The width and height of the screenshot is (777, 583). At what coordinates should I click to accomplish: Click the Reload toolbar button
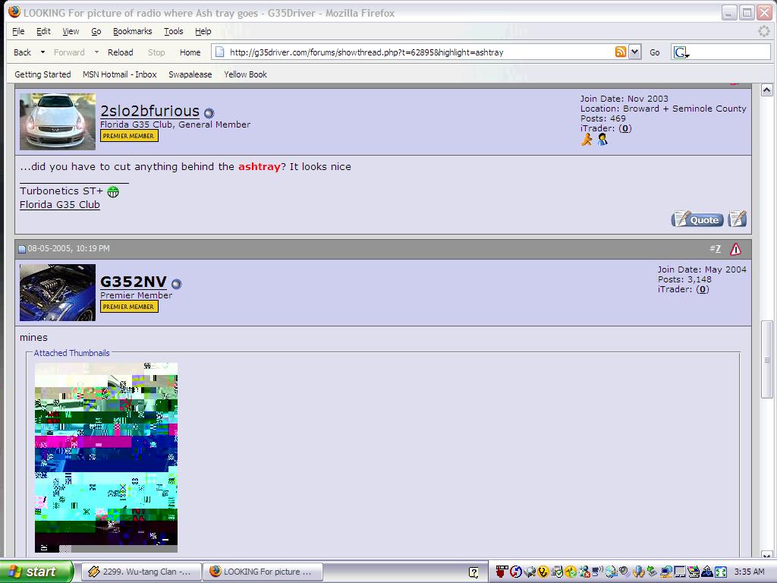120,52
